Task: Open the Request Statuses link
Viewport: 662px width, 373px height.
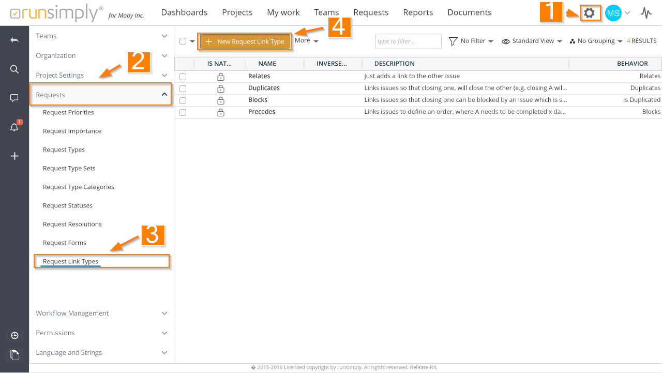Action: (68, 205)
